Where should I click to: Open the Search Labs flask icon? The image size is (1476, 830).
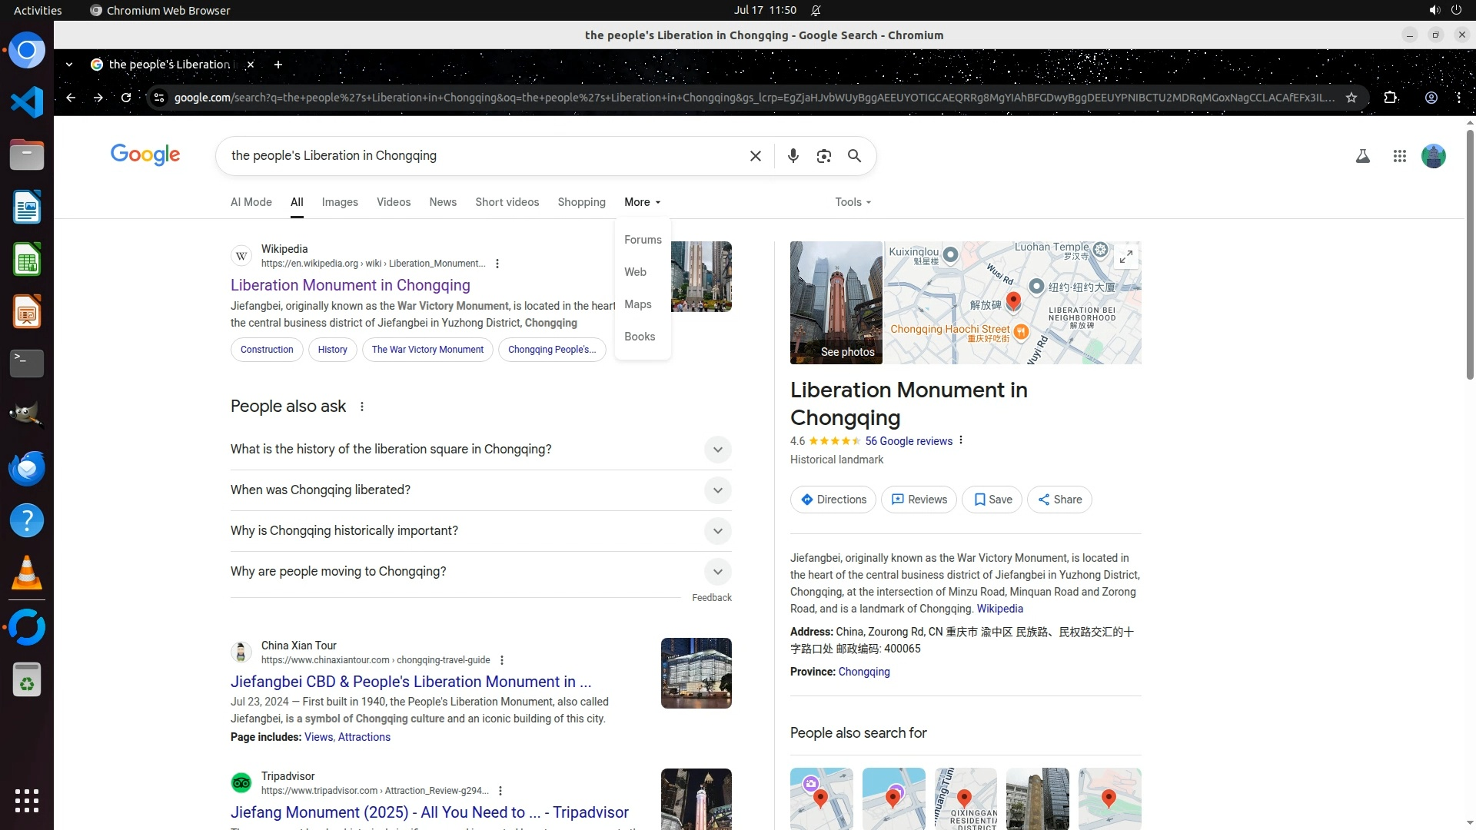coord(1362,156)
